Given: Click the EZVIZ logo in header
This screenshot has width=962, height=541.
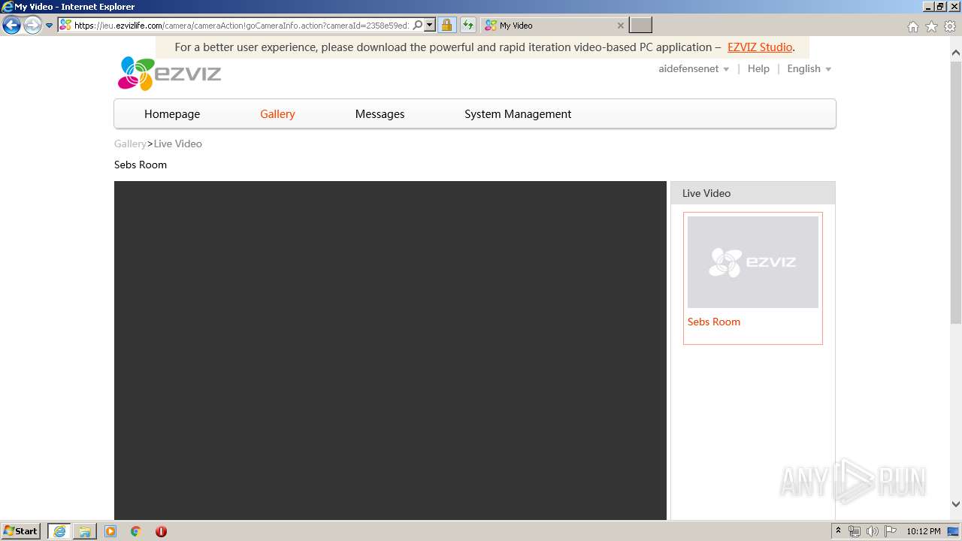Looking at the screenshot, I should [169, 74].
